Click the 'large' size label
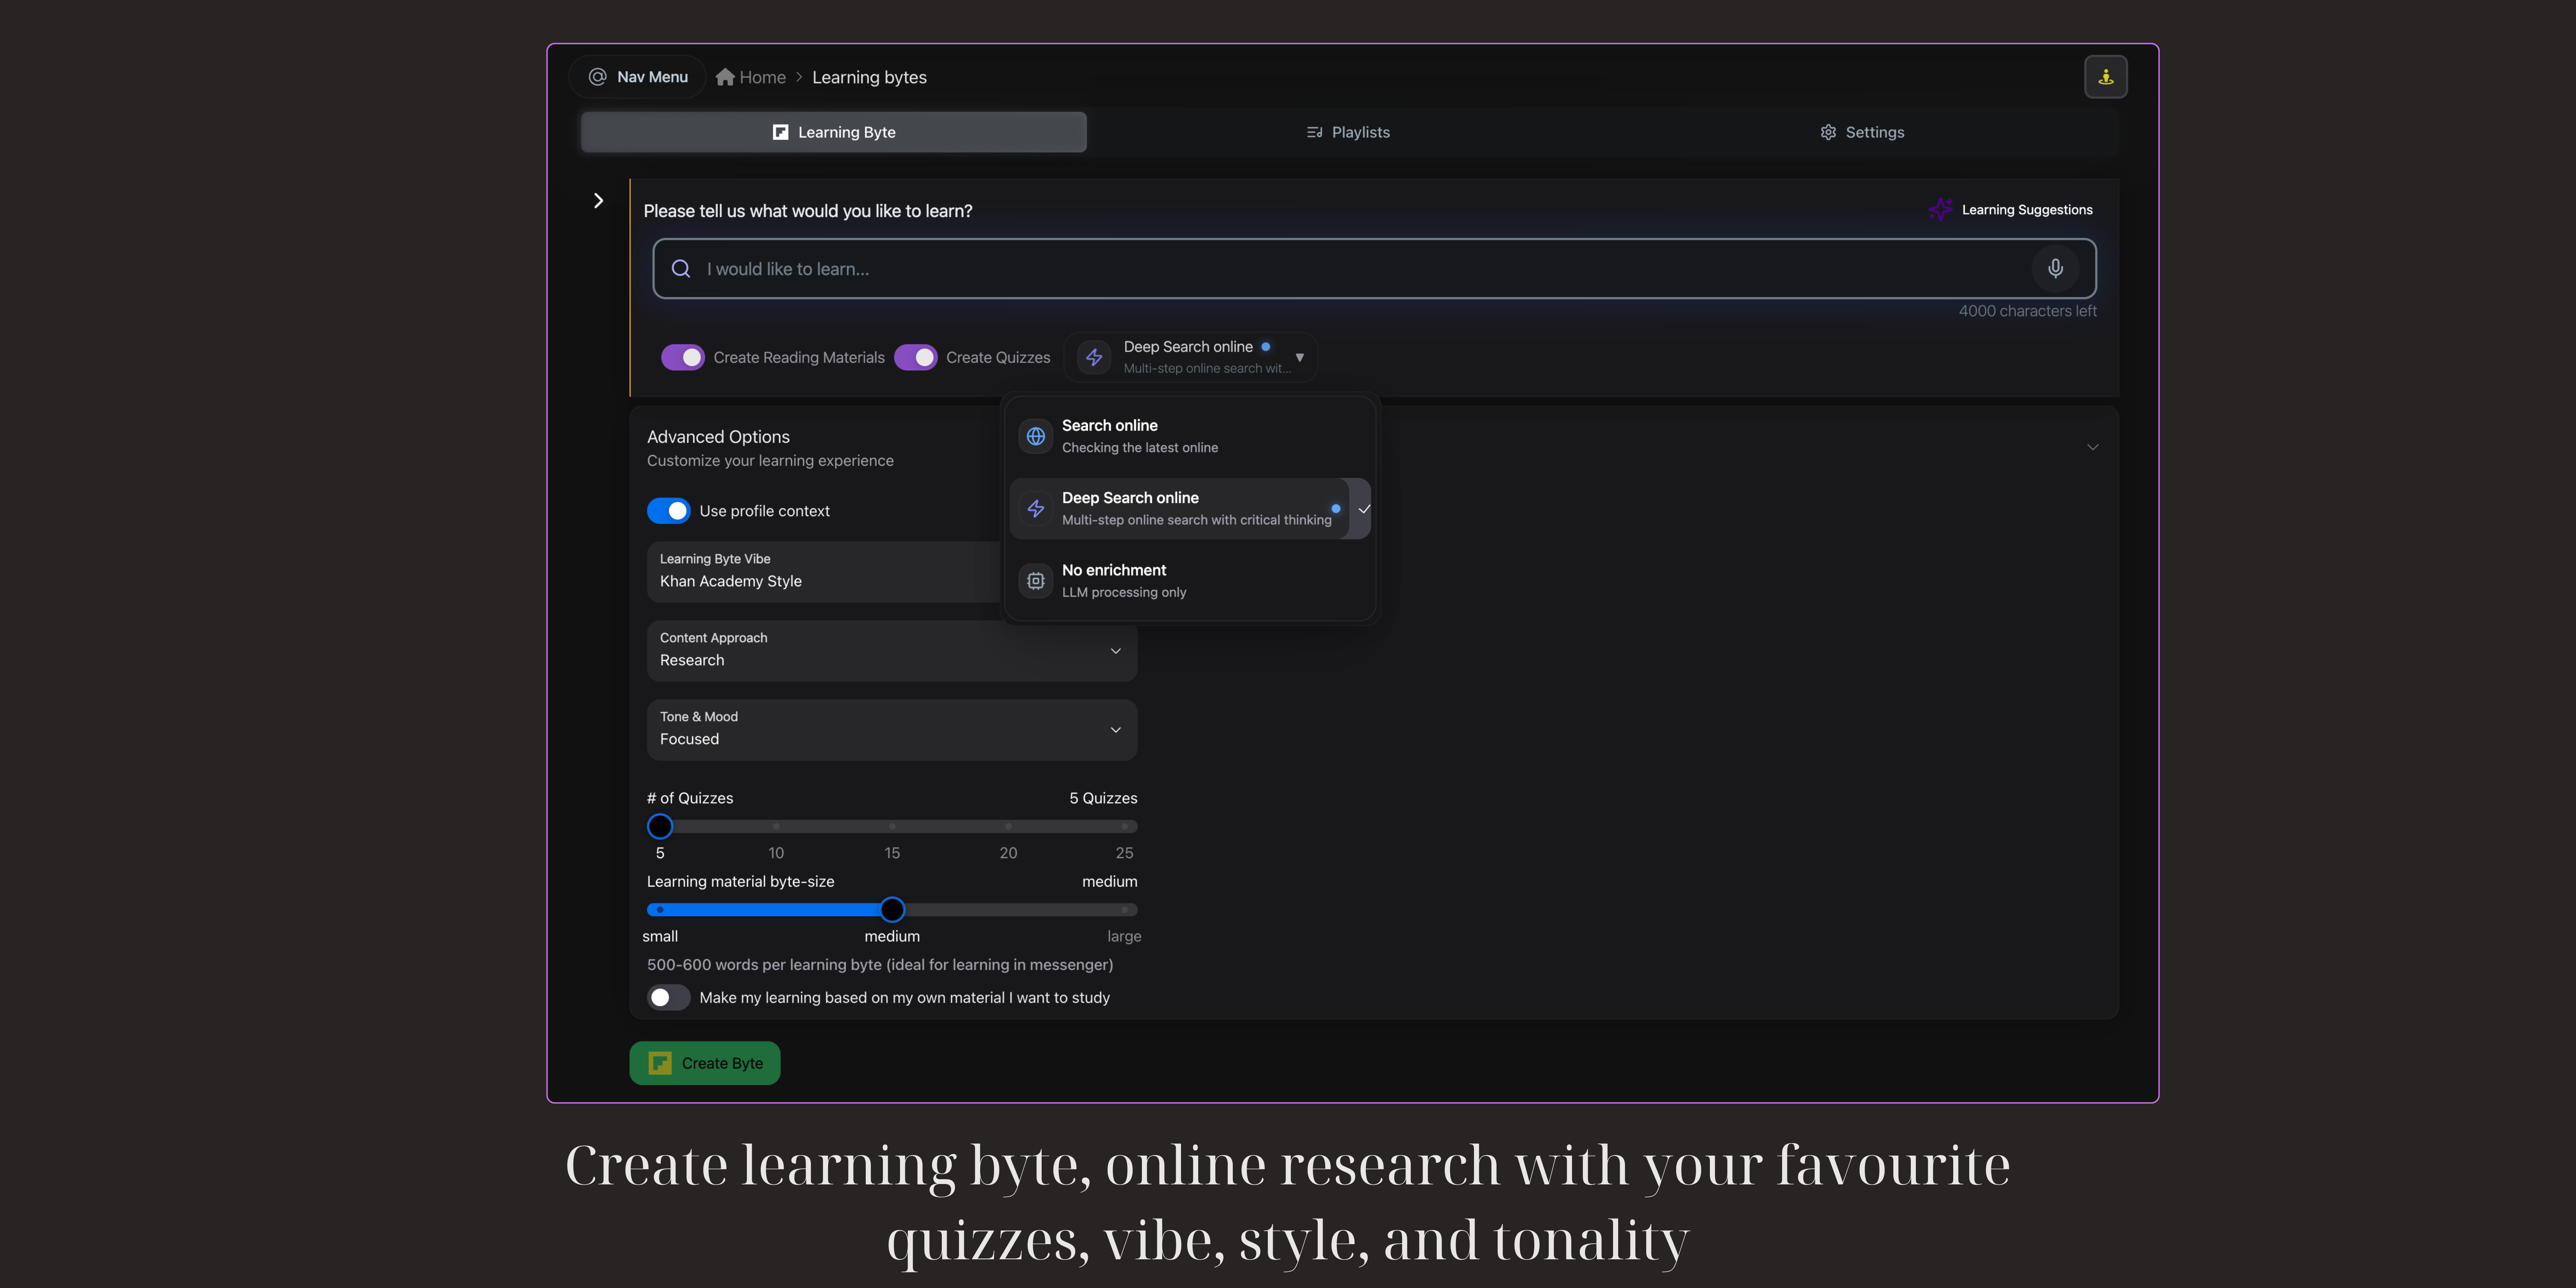 coord(1124,936)
